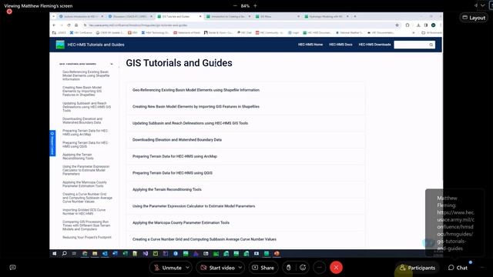Open the HEC-HMS Home link

[310, 45]
